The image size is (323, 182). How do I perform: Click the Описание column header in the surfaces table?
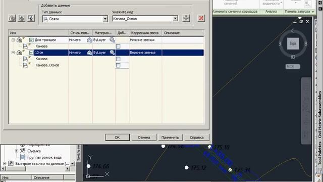[x=183, y=33]
